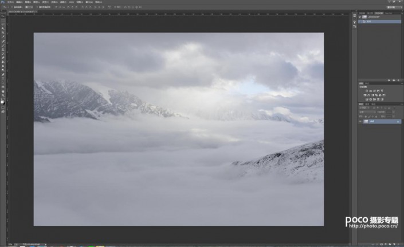The image size is (404, 247).
Task: Hide the Background layer with eye icon
Action: point(361,121)
